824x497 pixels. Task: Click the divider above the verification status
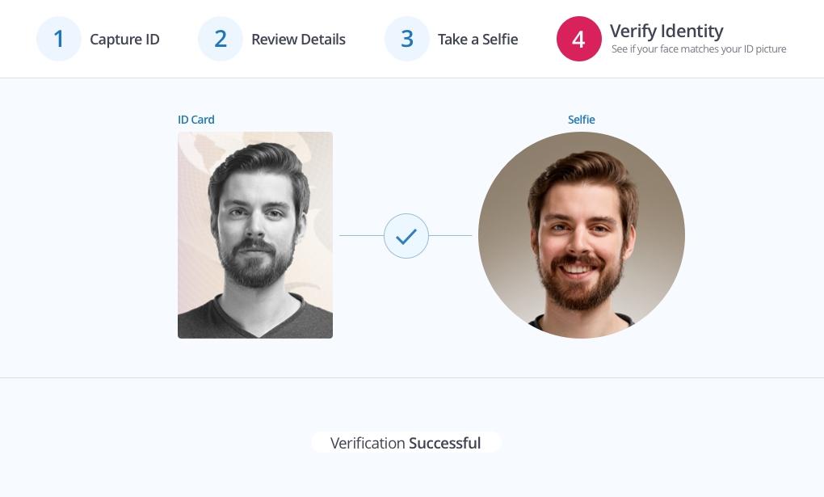point(412,377)
